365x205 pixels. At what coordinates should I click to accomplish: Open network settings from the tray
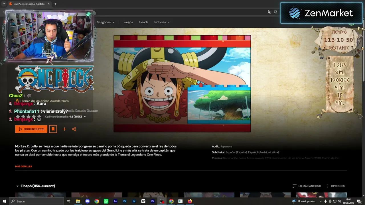point(335,201)
